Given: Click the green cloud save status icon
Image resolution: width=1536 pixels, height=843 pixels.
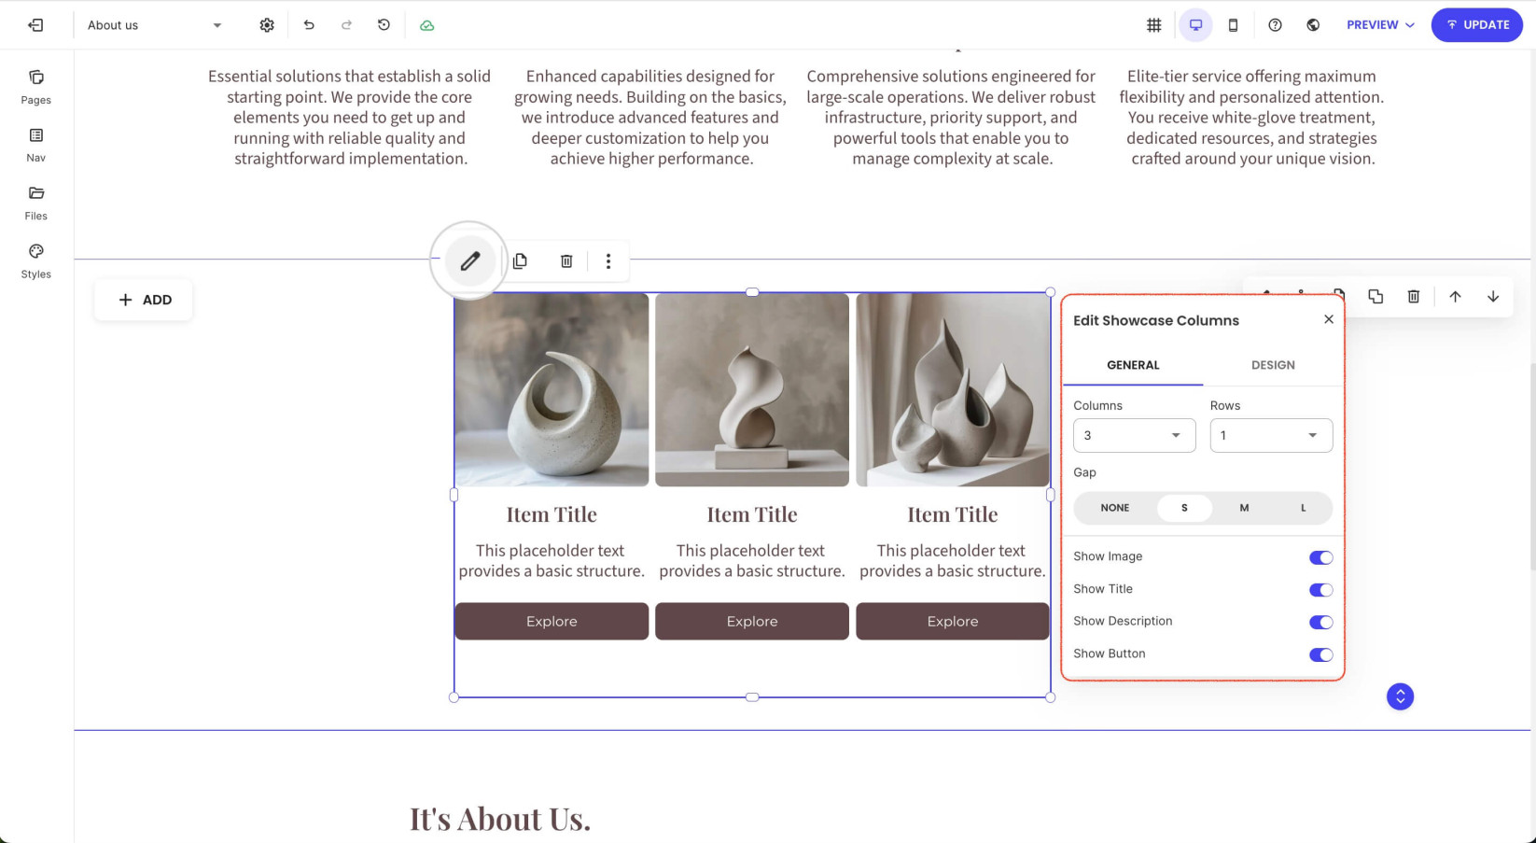Looking at the screenshot, I should pyautogui.click(x=426, y=25).
